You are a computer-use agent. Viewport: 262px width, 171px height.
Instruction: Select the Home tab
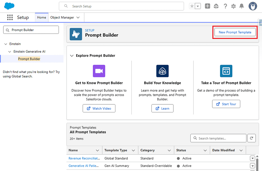[42, 17]
